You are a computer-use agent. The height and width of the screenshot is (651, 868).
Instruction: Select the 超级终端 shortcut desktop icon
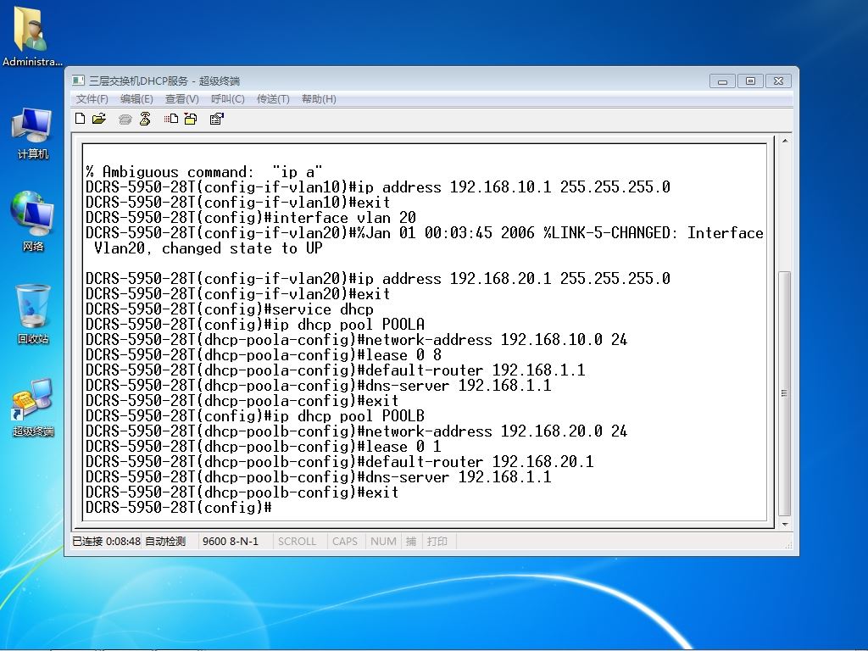click(33, 408)
